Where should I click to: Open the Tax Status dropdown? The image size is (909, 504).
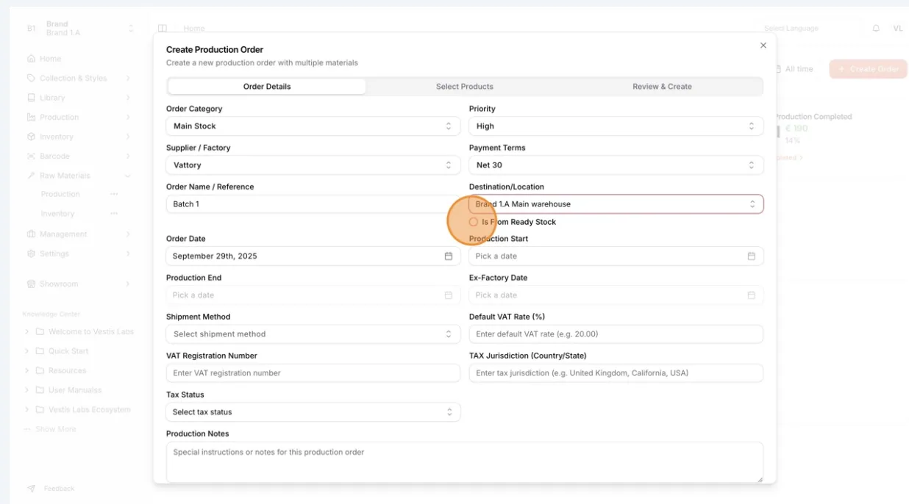313,412
